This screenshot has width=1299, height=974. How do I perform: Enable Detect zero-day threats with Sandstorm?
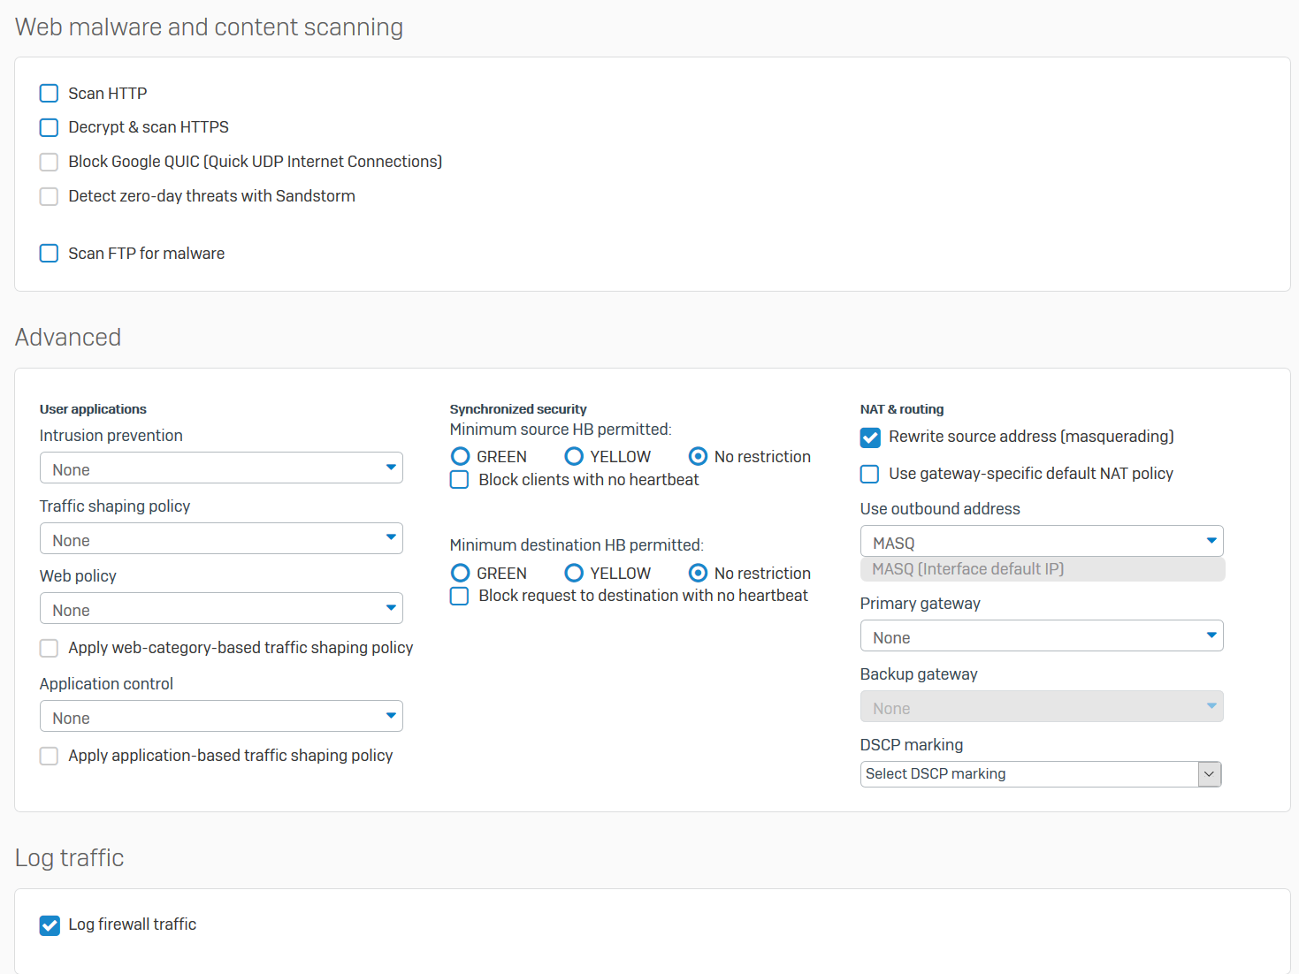click(x=50, y=196)
